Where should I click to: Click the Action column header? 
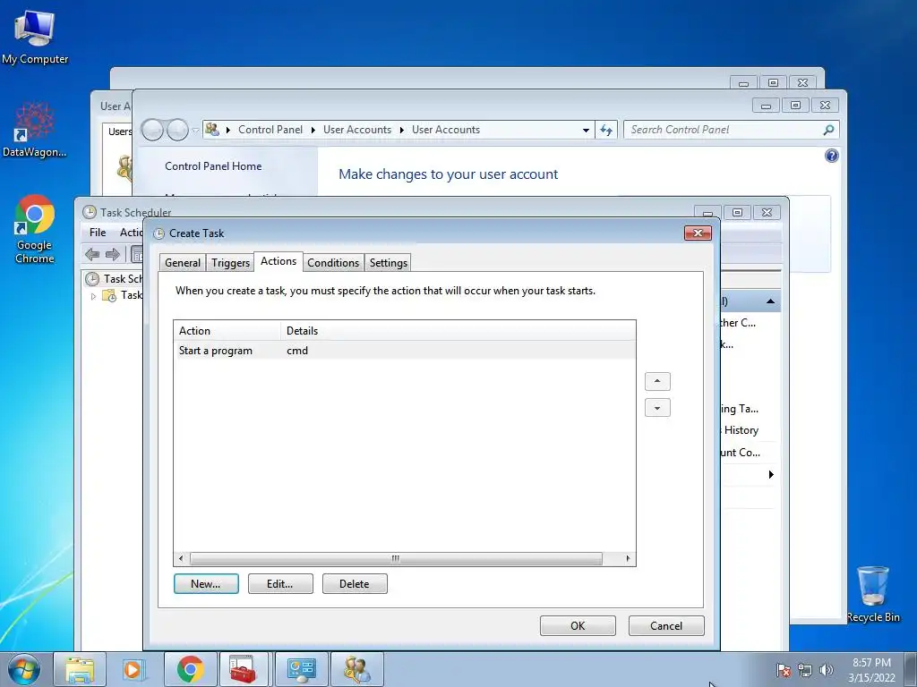tap(227, 331)
